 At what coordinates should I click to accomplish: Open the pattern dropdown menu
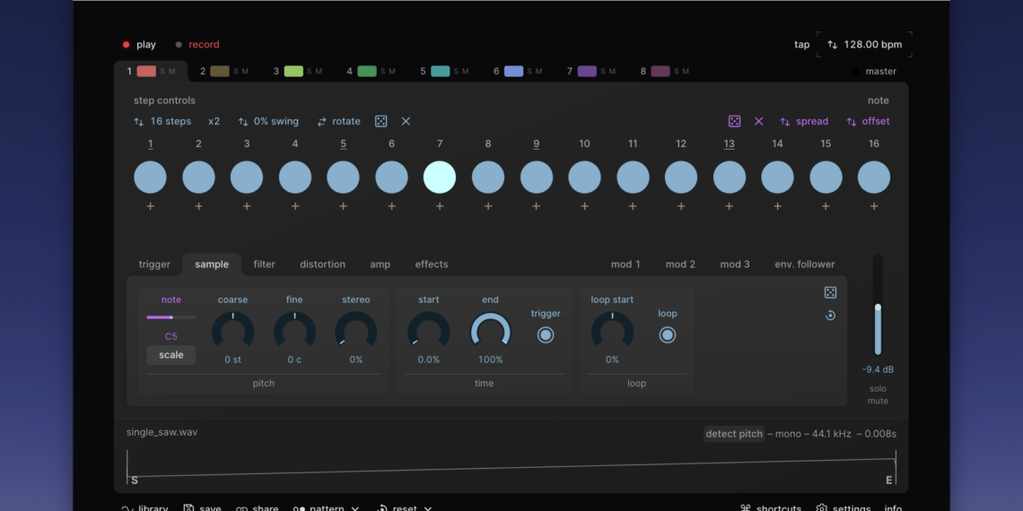coord(327,507)
